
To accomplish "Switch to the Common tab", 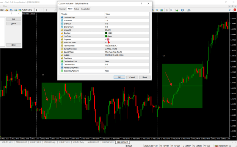I will (x=63, y=9).
